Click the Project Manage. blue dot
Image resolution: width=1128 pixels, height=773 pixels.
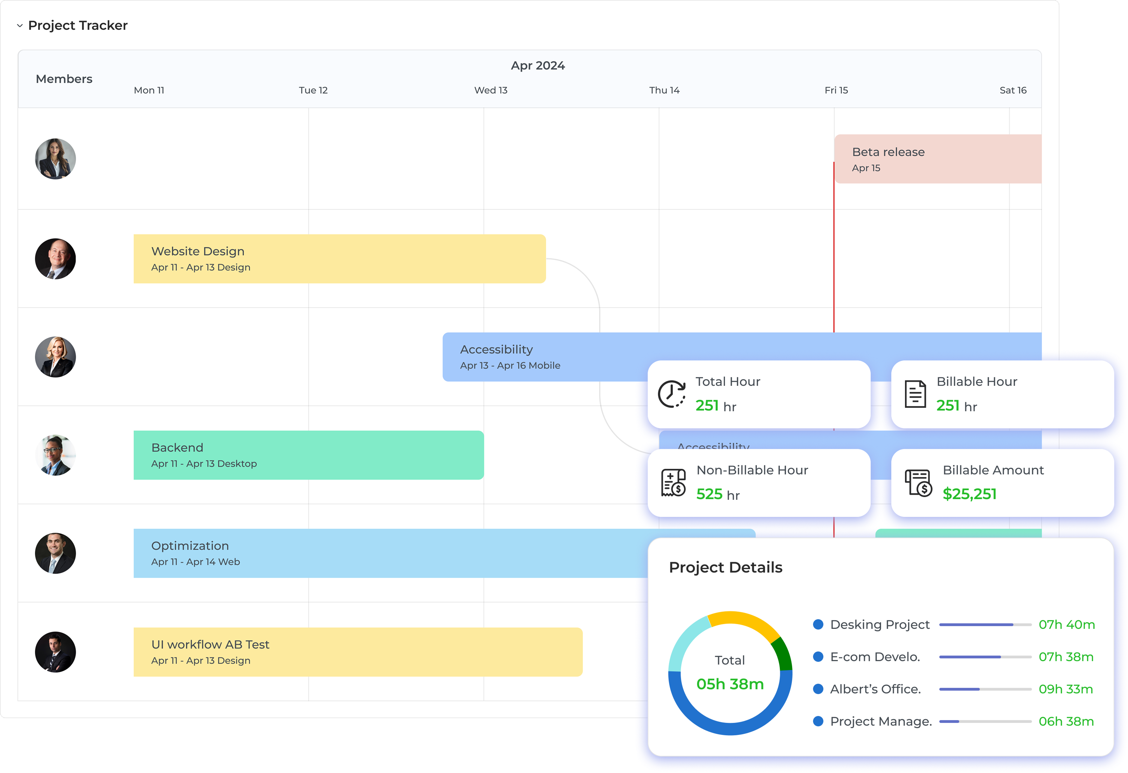[x=818, y=722]
